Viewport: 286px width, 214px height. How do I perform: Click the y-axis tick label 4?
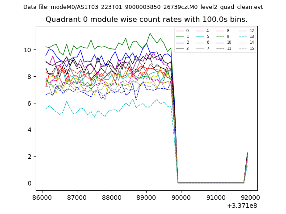(29, 130)
